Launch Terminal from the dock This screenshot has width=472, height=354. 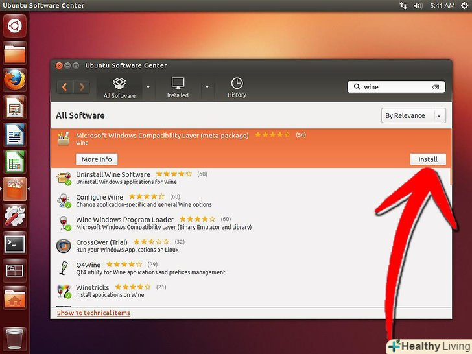(14, 243)
